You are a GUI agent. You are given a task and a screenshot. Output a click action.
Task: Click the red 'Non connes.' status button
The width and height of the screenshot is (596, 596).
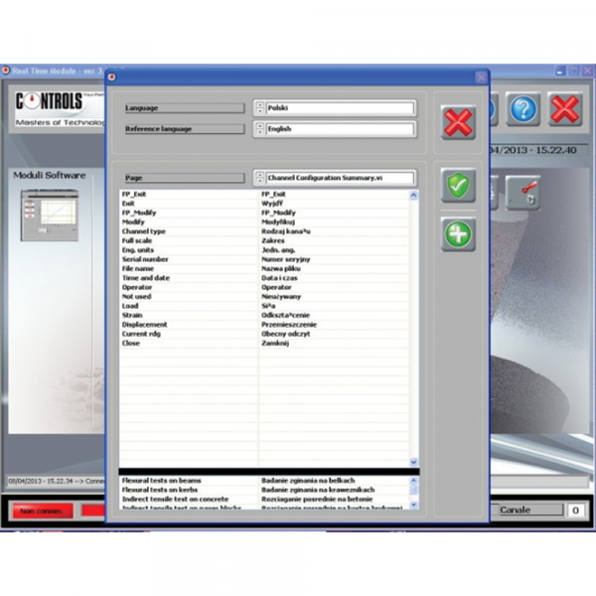(42, 511)
